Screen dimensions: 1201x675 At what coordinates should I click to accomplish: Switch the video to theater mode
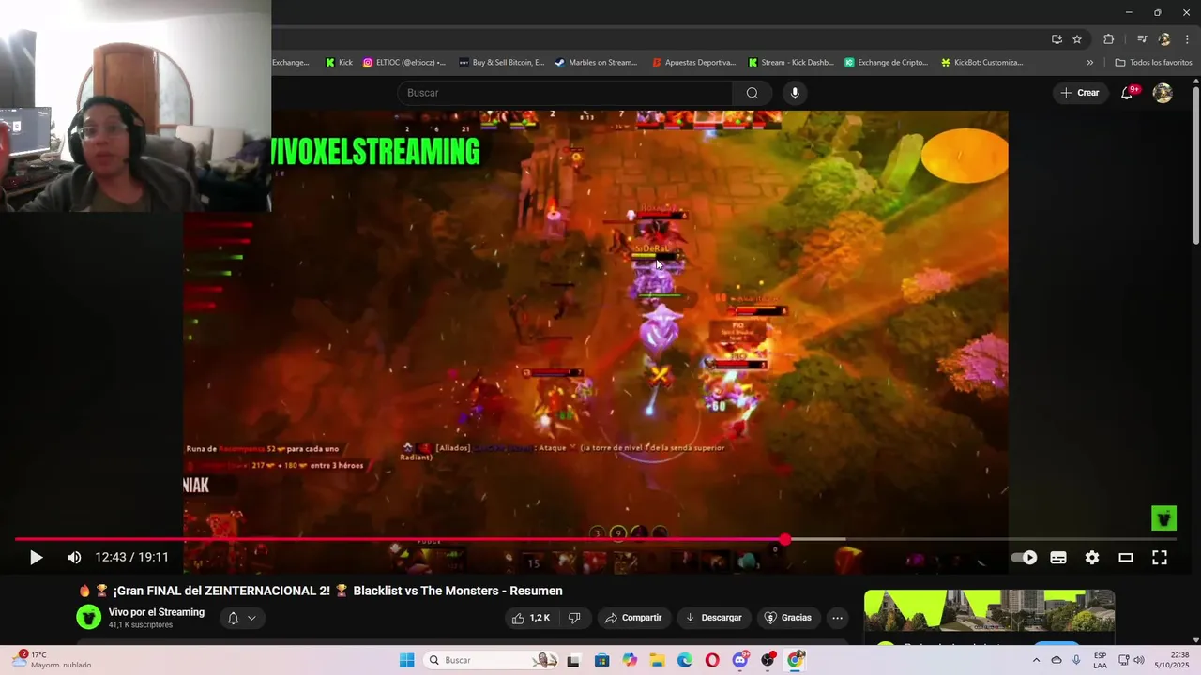click(1126, 558)
